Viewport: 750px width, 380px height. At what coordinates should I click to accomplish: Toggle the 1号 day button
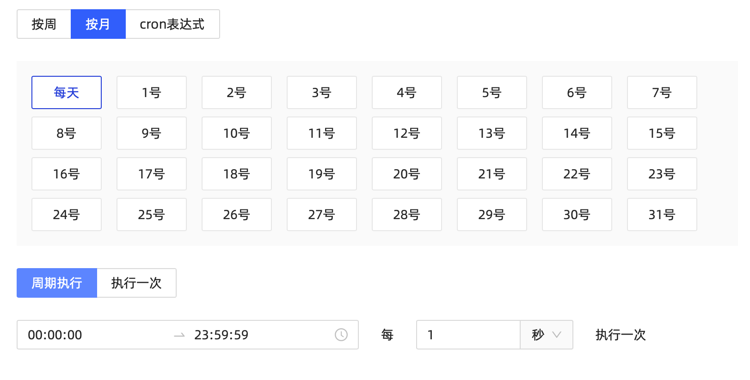click(x=152, y=92)
